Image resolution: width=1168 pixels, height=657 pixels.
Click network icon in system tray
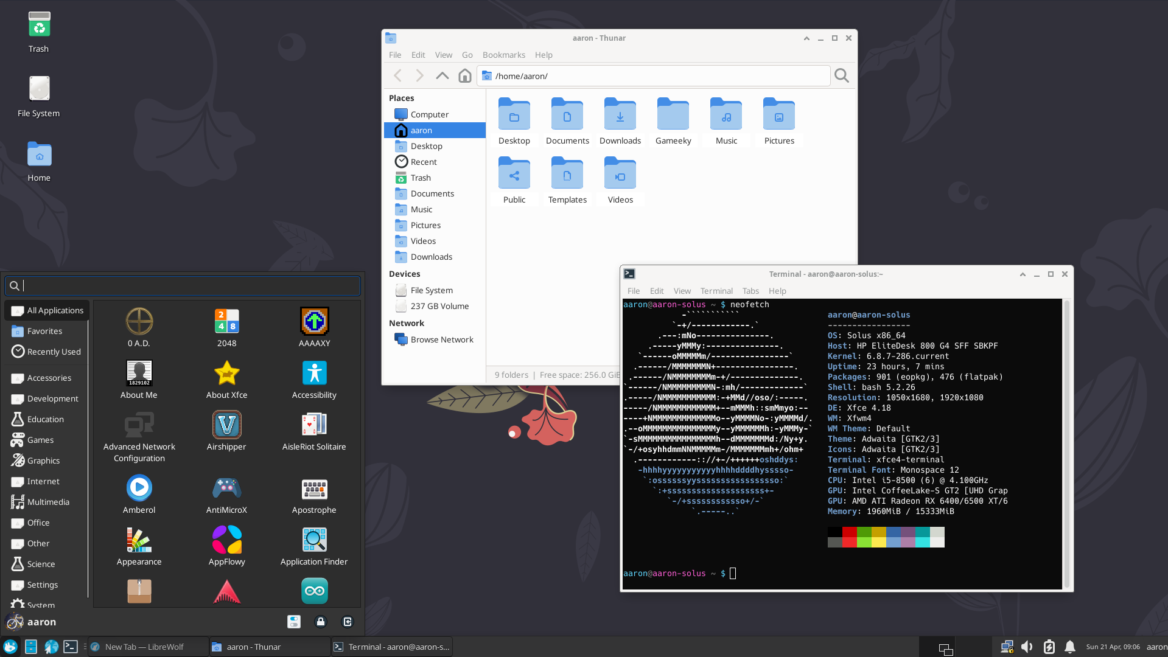[1007, 647]
